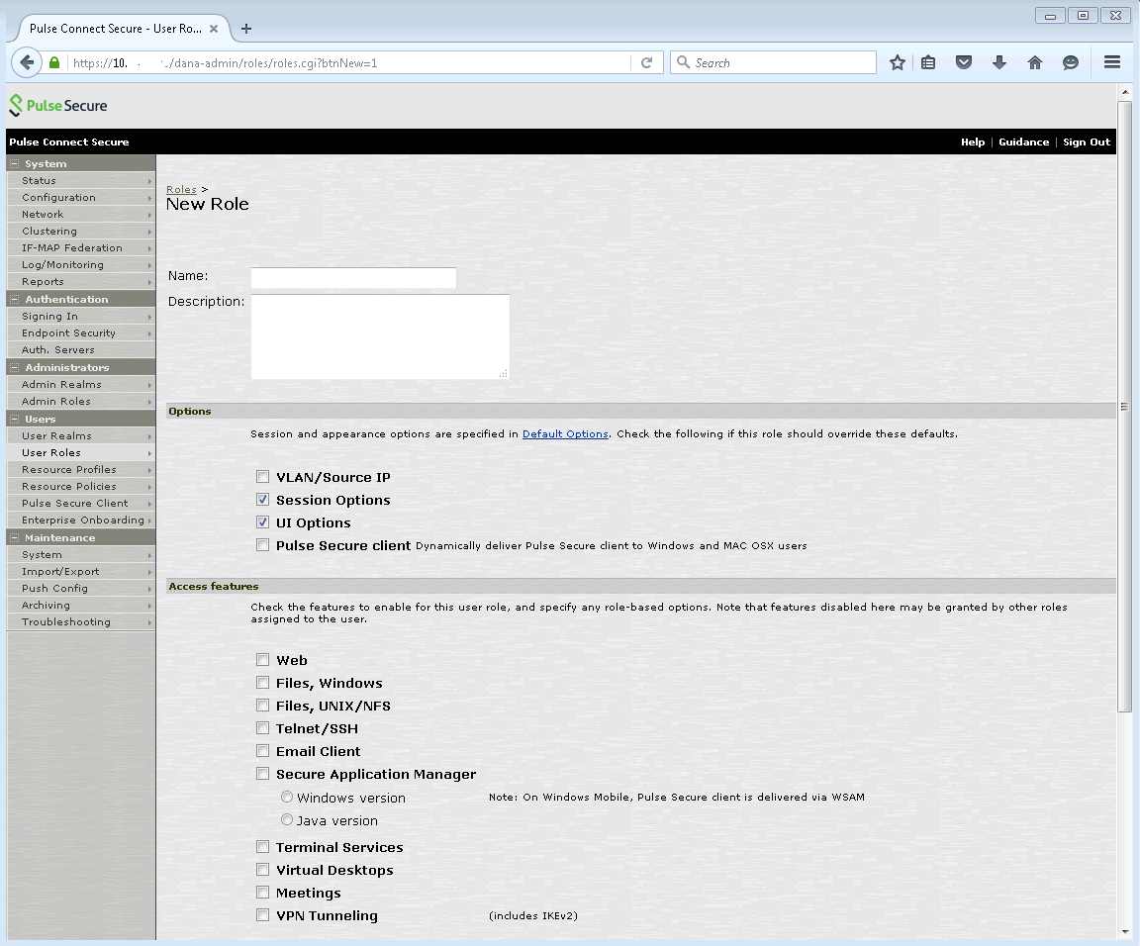
Task: Open the Firefox hamburger menu
Action: (x=1111, y=62)
